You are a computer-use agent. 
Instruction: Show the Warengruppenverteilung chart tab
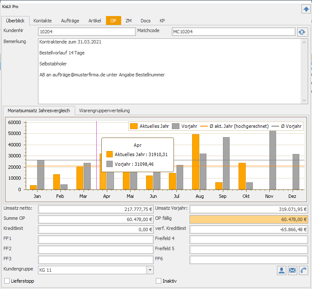click(104, 111)
